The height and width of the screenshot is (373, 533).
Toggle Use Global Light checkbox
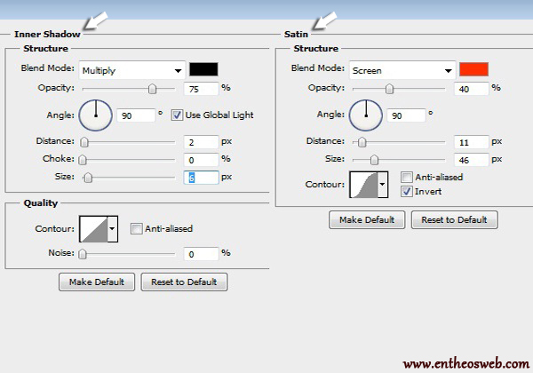[x=178, y=115]
